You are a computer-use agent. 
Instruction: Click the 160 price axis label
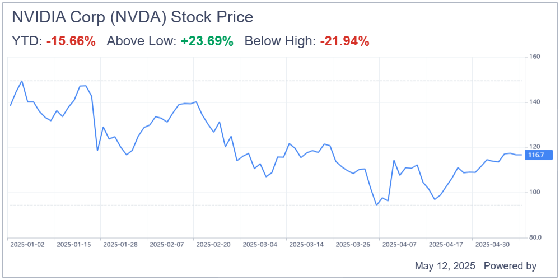534,57
